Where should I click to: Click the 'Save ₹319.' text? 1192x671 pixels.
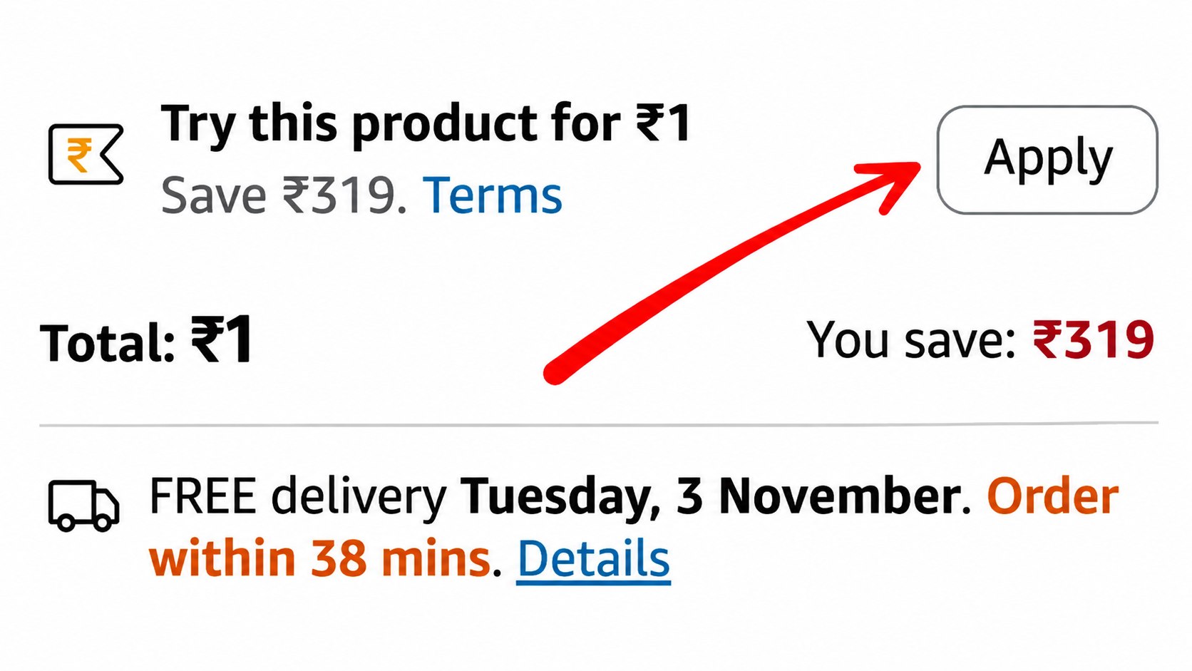284,195
